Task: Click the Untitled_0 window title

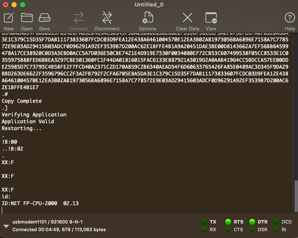Action: 149,5
